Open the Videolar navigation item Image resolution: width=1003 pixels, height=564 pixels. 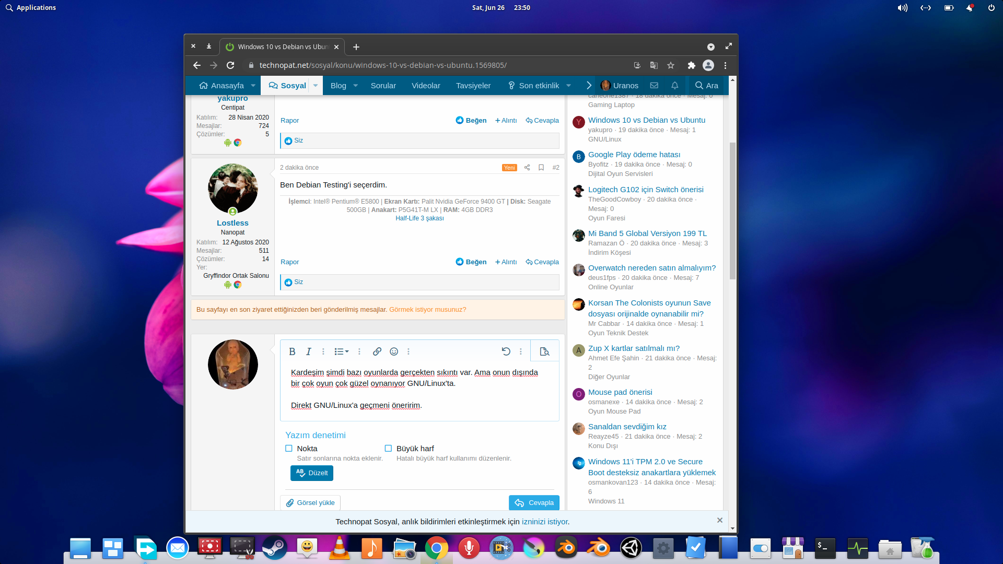(x=426, y=86)
